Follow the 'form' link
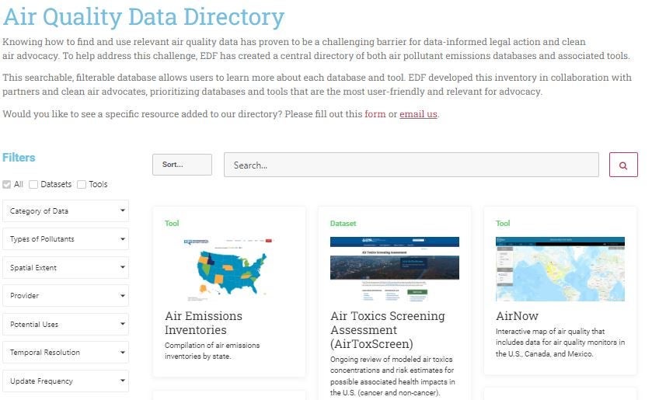This screenshot has height=400, width=652. (375, 114)
